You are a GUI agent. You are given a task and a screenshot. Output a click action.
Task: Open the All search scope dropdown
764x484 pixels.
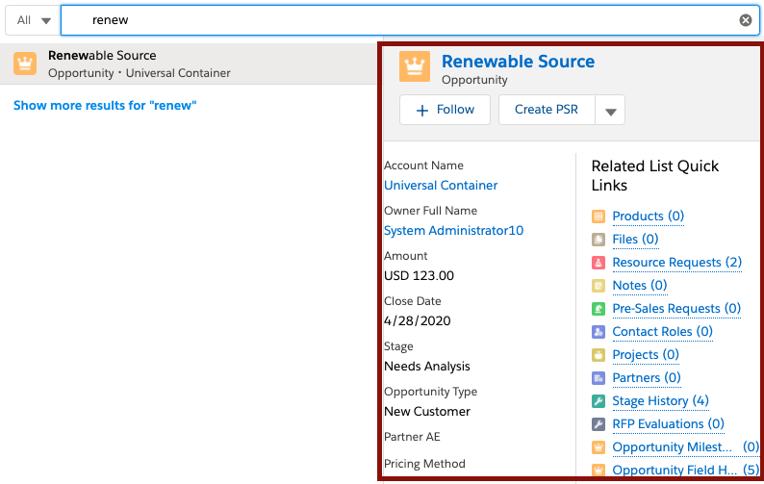pos(33,20)
